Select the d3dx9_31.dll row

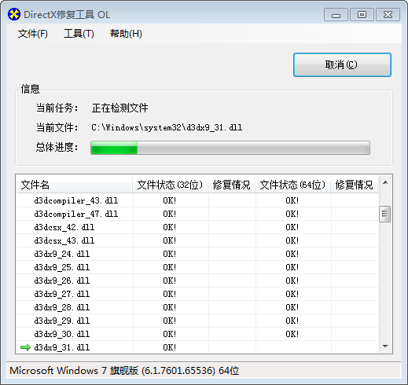tap(197, 347)
